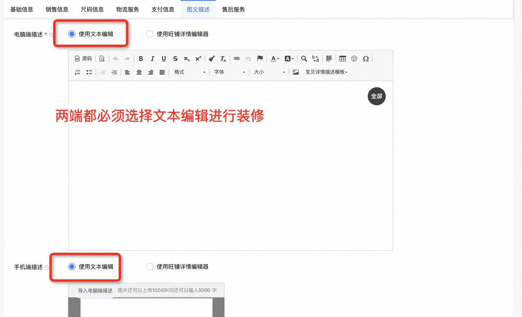522x317 pixels.
Task: Insert a table with table icon
Action: coord(343,59)
